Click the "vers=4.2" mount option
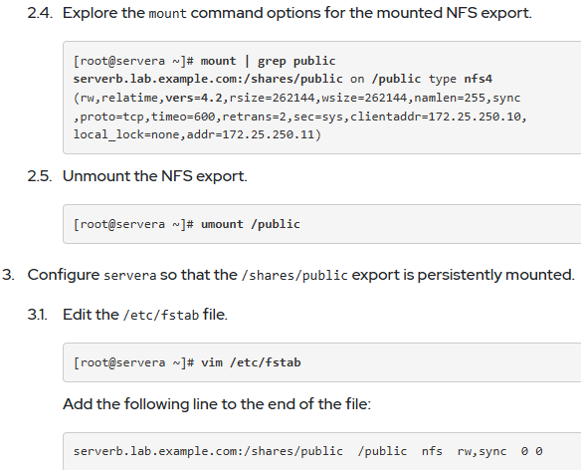This screenshot has width=581, height=470. click(193, 98)
